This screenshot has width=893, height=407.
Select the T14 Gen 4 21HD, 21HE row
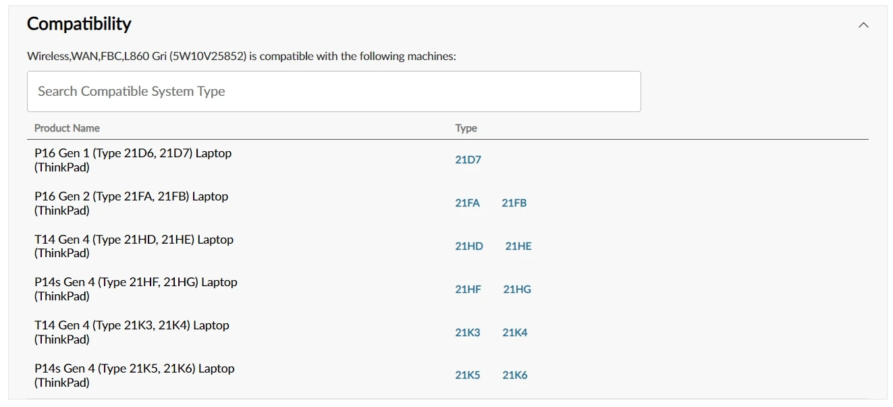pos(134,246)
